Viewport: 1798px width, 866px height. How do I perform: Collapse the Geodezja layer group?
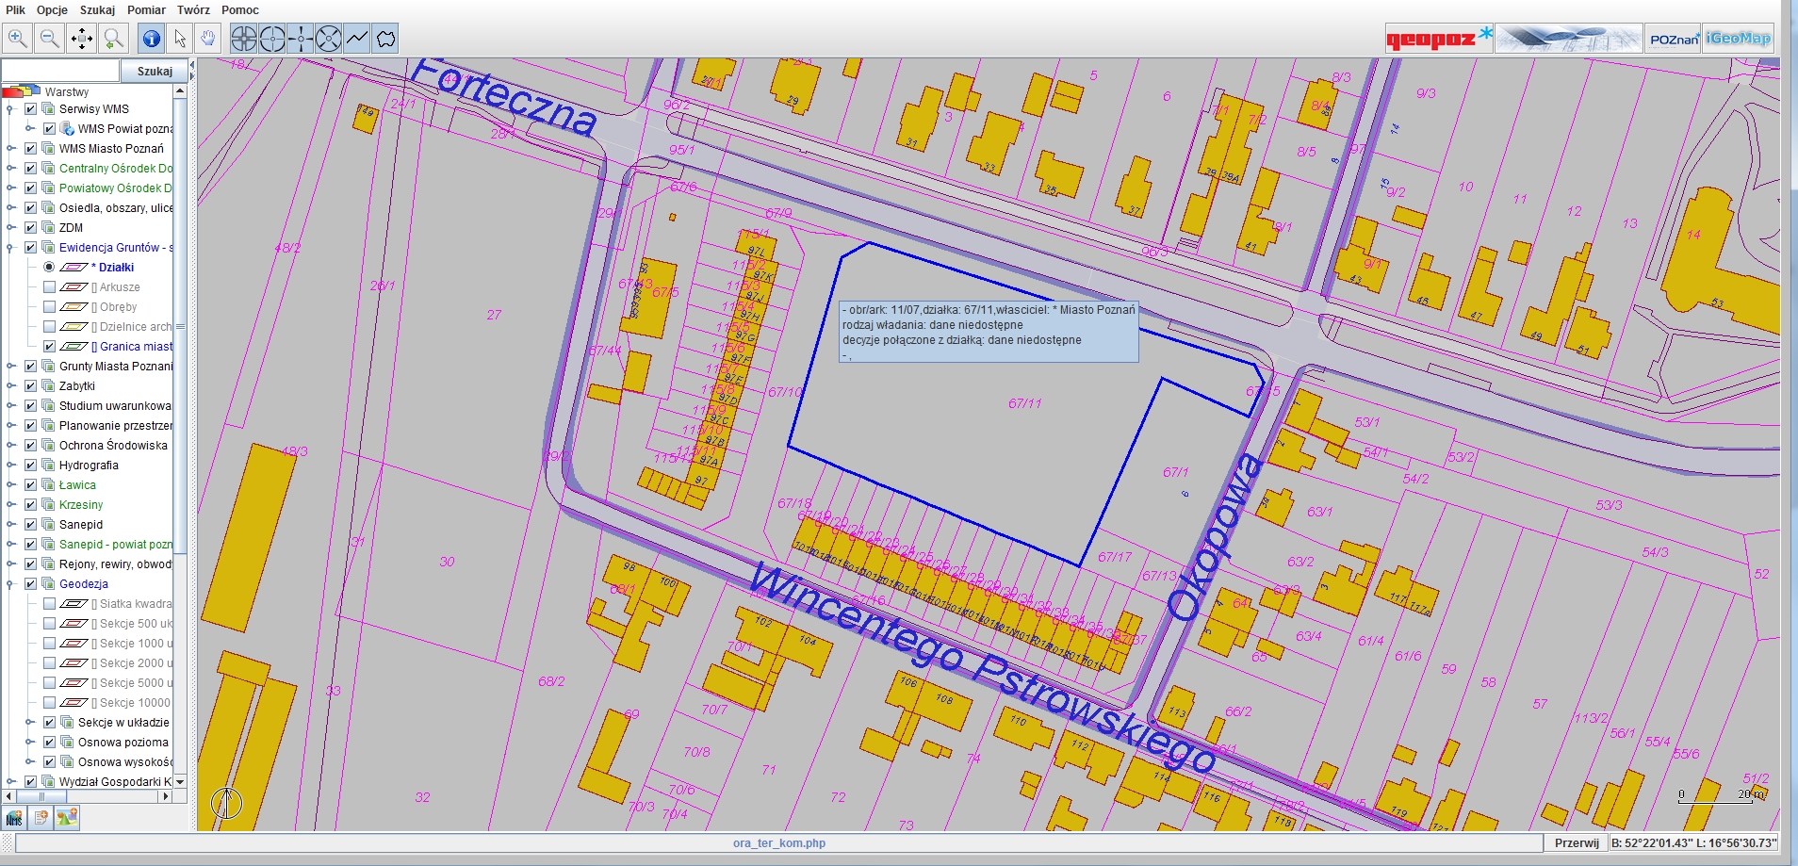coord(11,584)
